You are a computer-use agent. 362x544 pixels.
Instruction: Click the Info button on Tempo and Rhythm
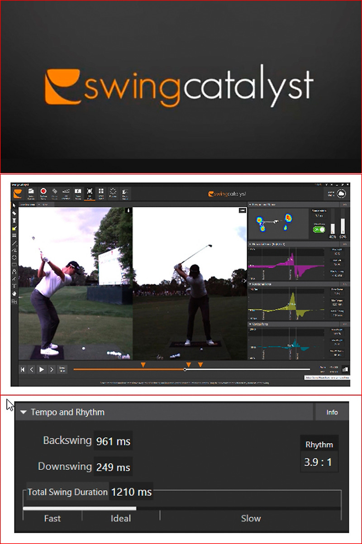pos(331,412)
